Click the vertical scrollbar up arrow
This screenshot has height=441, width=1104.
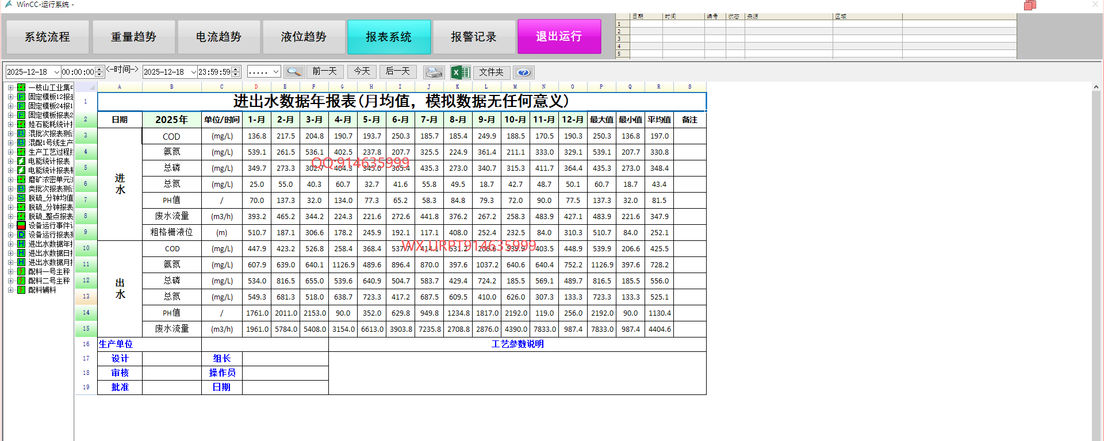1096,87
